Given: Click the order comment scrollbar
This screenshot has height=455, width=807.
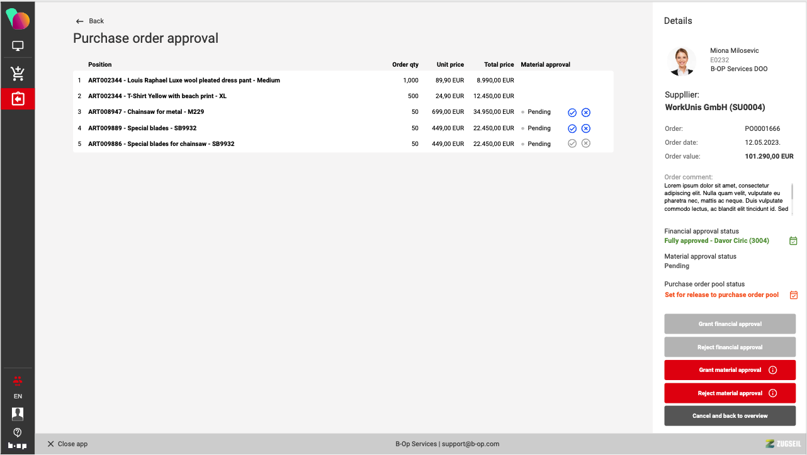Looking at the screenshot, I should (792, 191).
